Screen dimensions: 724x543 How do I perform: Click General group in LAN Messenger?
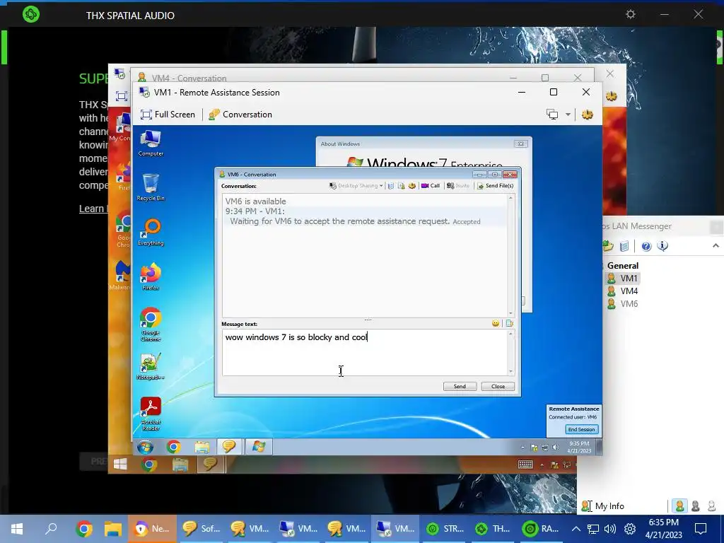(622, 266)
